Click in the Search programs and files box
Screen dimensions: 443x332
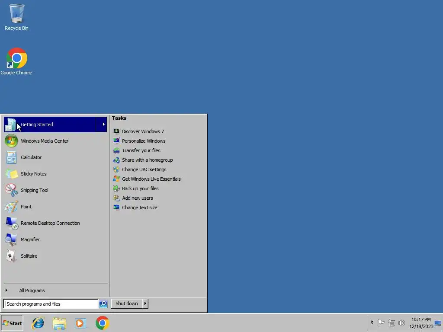(51, 304)
